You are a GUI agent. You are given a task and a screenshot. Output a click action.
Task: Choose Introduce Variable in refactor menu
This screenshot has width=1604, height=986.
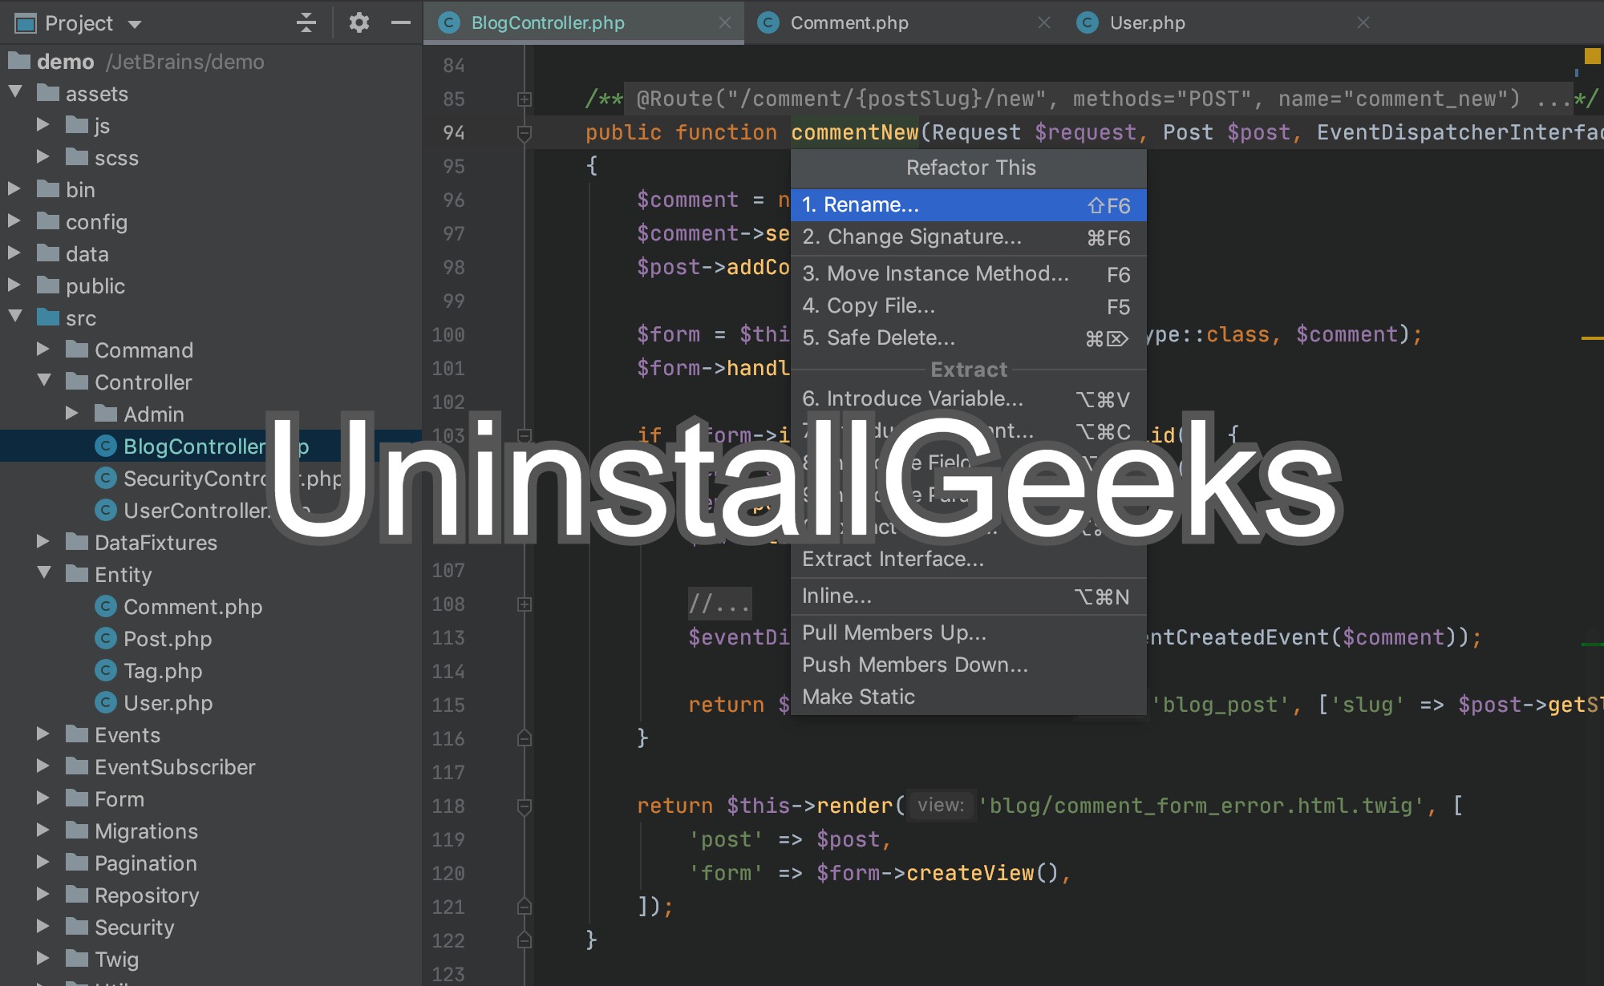click(x=969, y=399)
